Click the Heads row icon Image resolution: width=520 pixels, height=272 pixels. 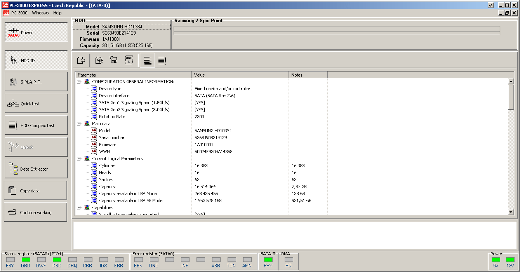(x=94, y=173)
